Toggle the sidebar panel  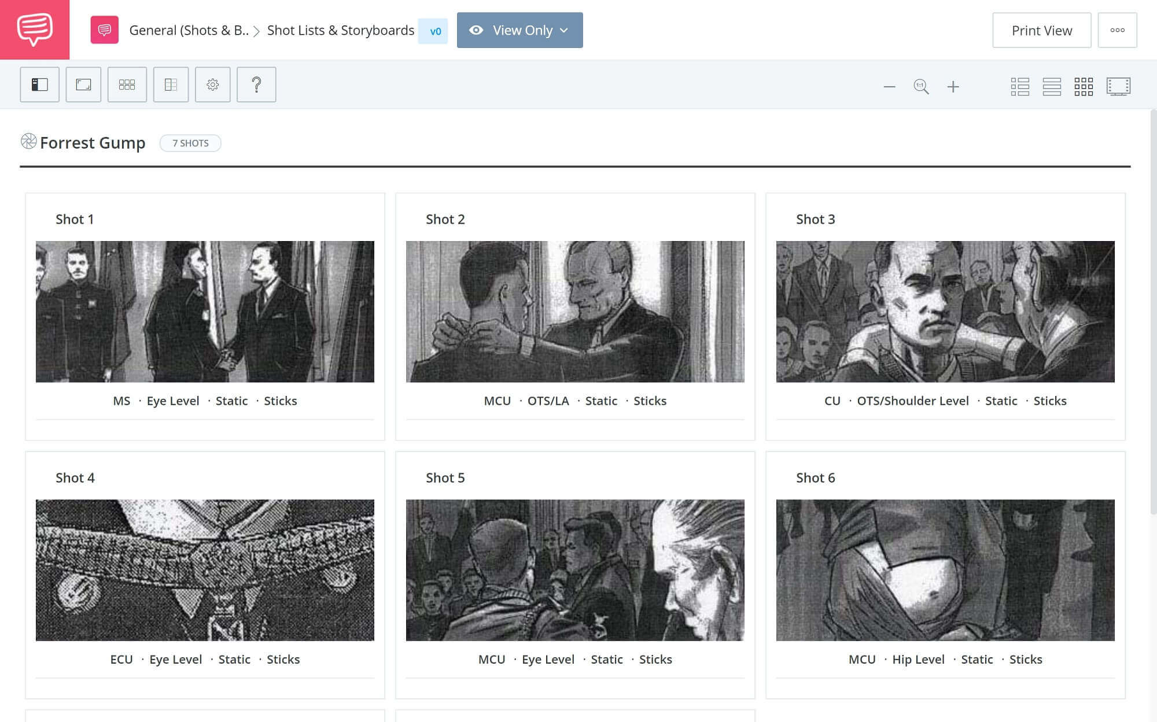coord(39,84)
